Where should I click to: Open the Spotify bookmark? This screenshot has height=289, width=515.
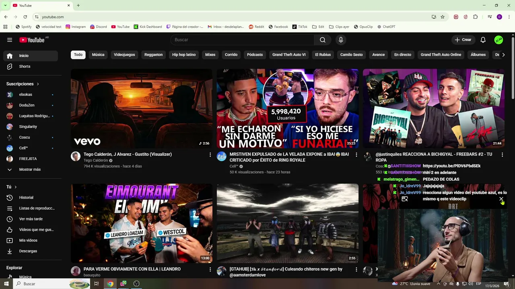coord(23,27)
